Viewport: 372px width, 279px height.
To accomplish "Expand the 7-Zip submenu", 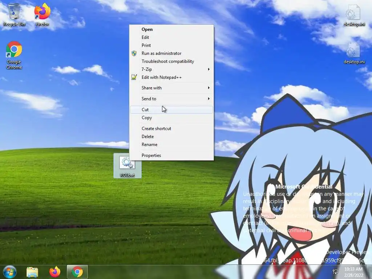I will coord(171,69).
